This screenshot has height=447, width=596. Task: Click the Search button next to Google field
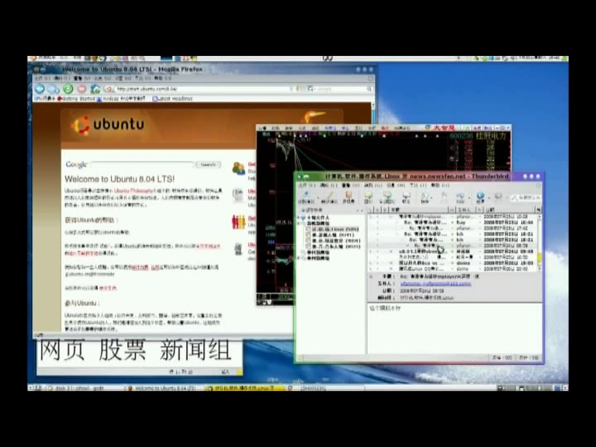208,165
